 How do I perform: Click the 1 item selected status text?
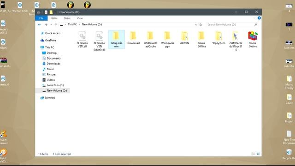pos(61,154)
